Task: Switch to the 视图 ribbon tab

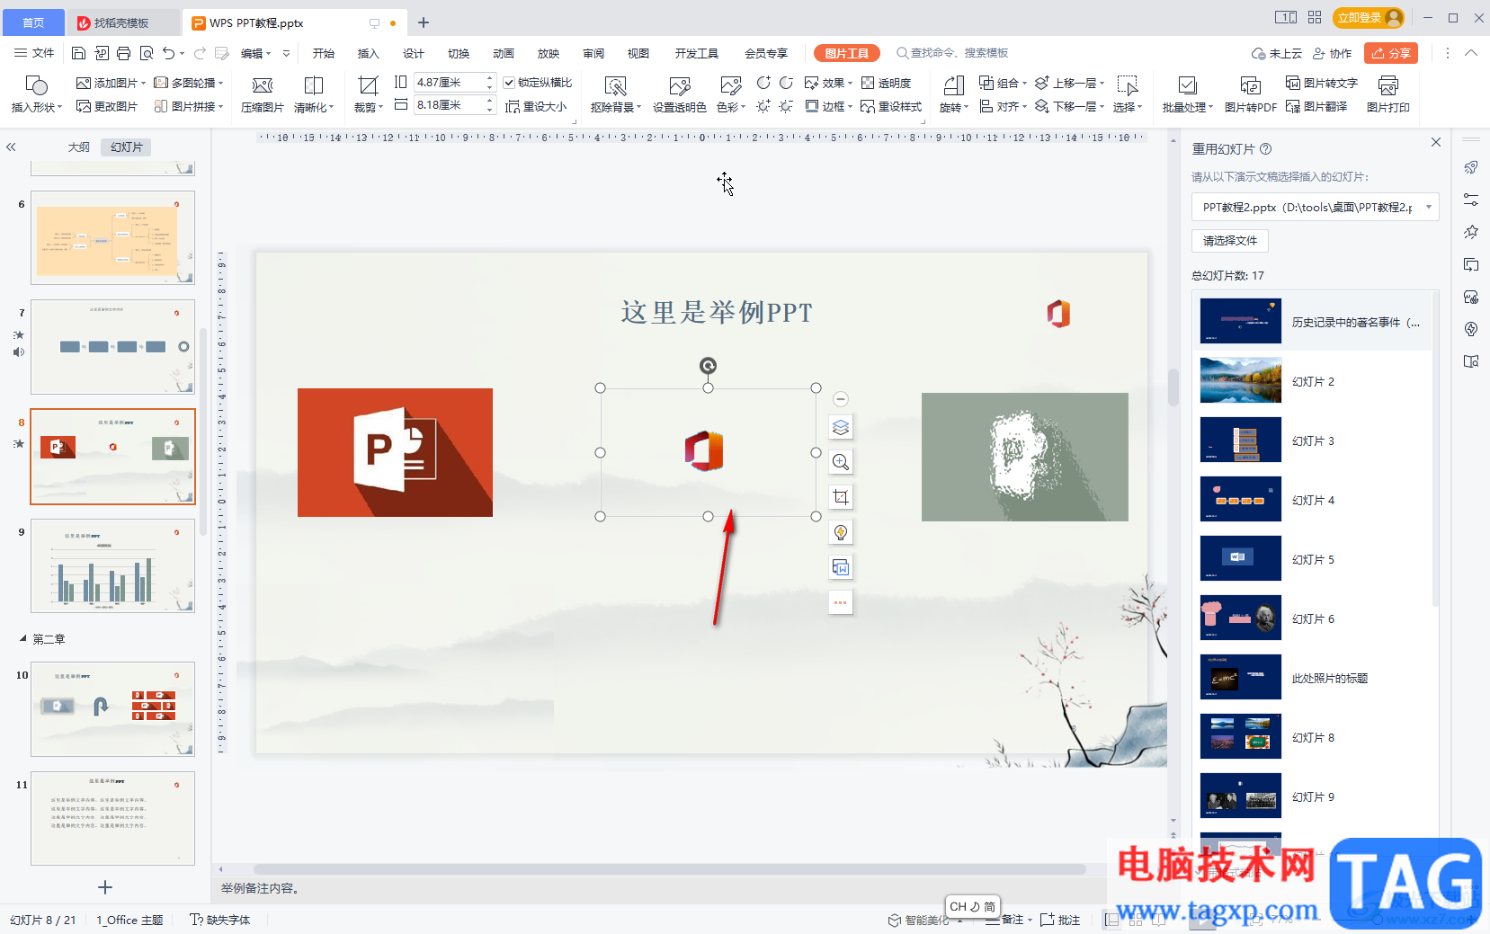Action: coord(638,53)
